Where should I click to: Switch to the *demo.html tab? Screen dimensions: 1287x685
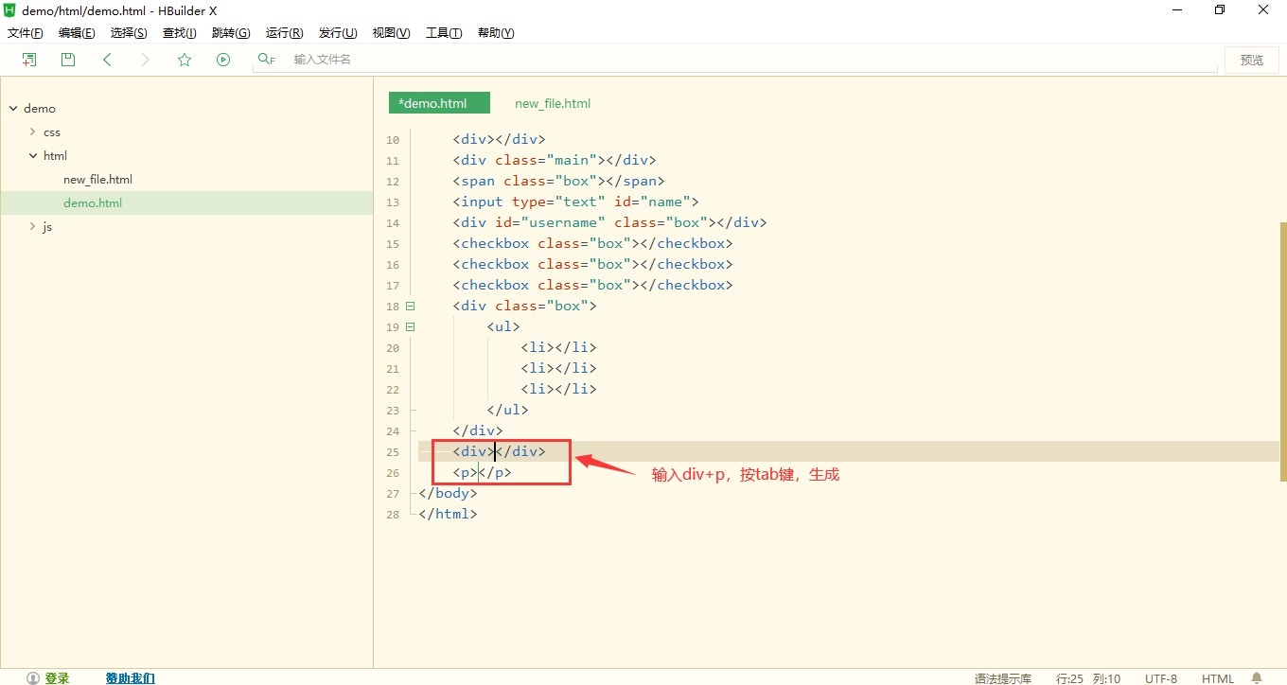pos(439,103)
